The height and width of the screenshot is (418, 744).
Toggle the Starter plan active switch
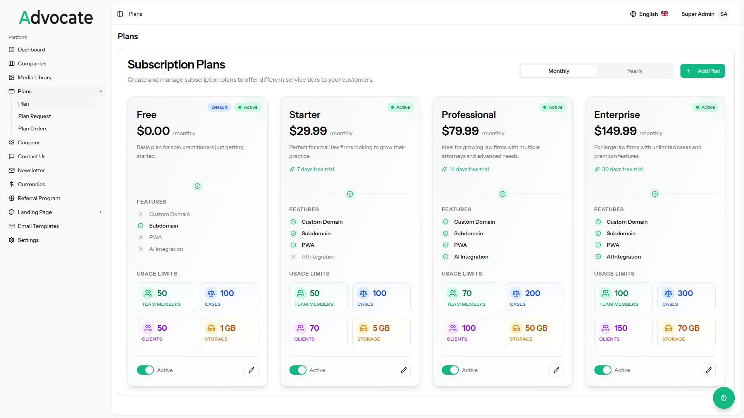[298, 370]
